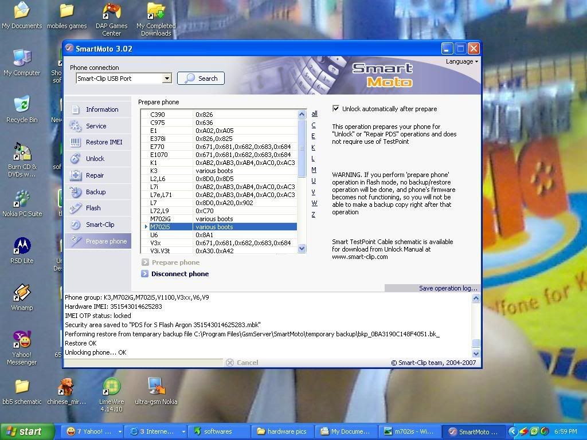Select the Smart-Clip icon in sidebar
Screen dimensions: 587x440
tap(76, 225)
